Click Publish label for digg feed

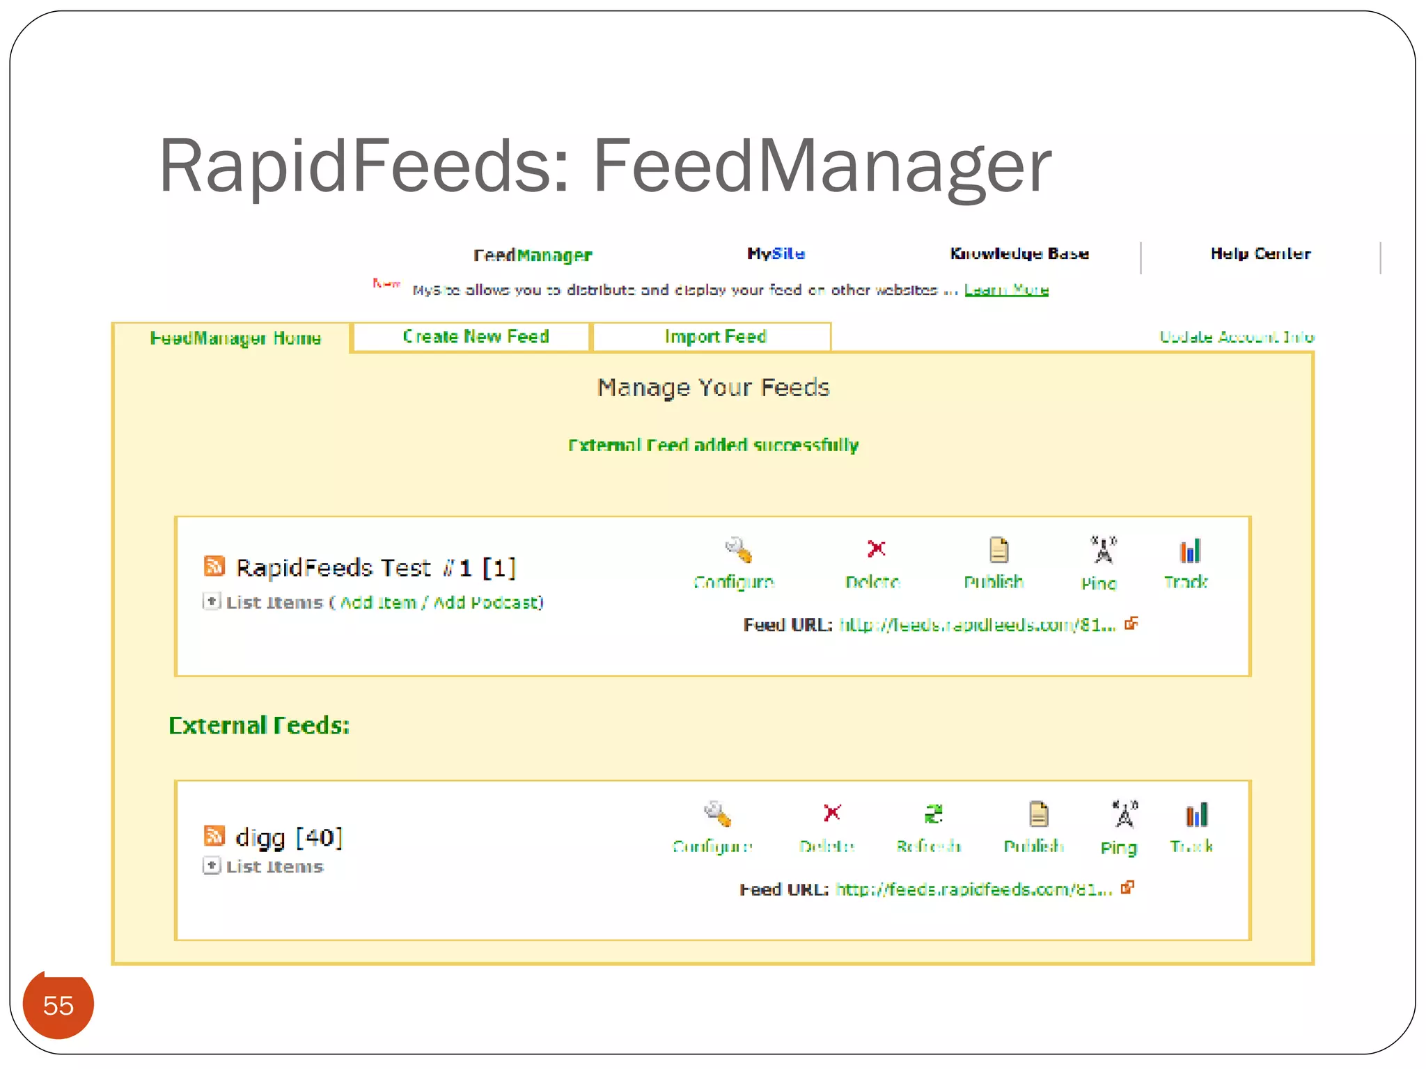pos(1034,846)
